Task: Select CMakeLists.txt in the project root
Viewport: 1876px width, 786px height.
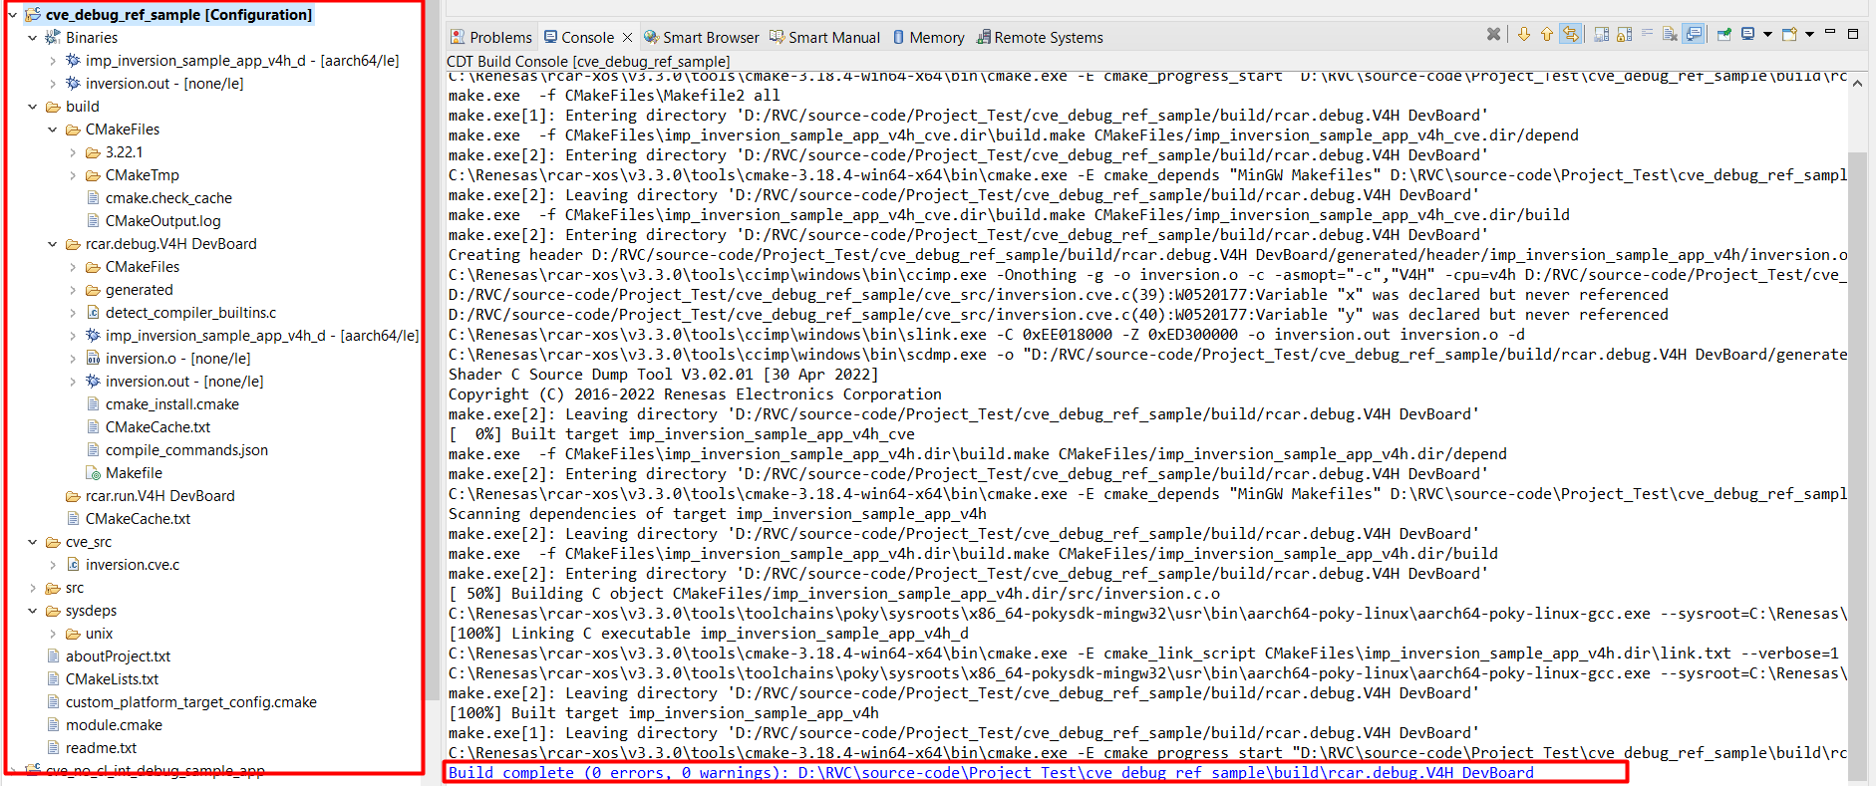Action: (112, 679)
